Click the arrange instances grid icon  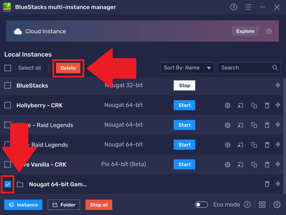click(x=262, y=205)
